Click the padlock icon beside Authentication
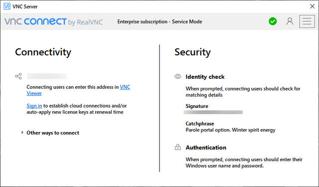This screenshot has height=187, width=319. pyautogui.click(x=177, y=147)
